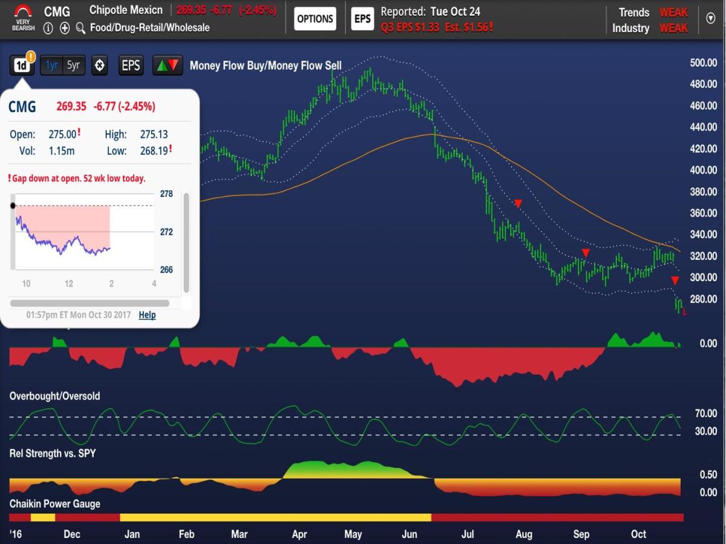Click the orange alert badge on 1d button
726x544 pixels.
pyautogui.click(x=30, y=57)
